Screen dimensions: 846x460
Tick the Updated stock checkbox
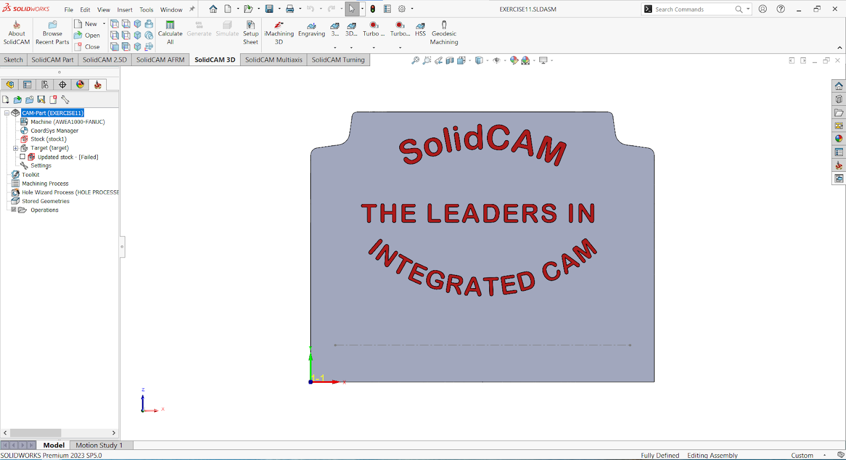[x=23, y=157]
